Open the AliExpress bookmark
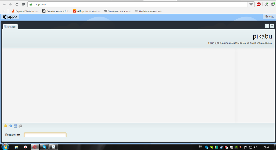The image size is (276, 150). (86, 11)
